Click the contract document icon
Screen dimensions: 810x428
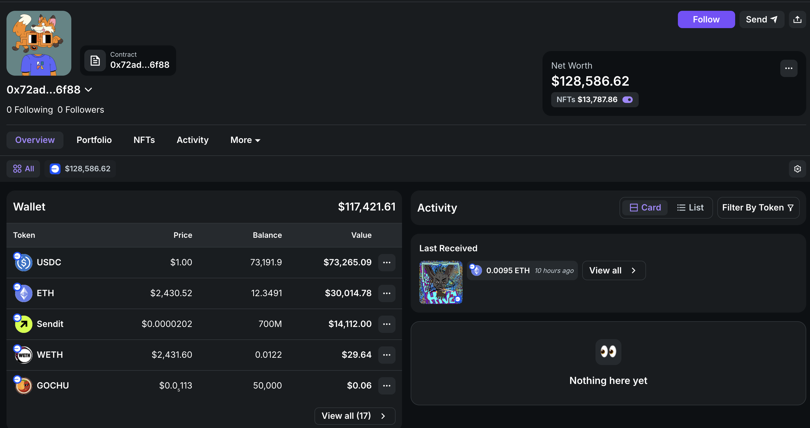(95, 60)
